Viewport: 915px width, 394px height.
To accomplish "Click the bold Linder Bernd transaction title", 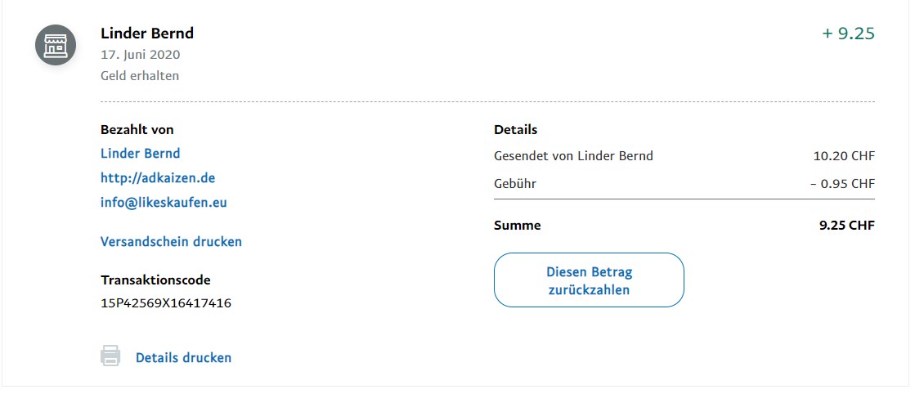I will pos(147,34).
